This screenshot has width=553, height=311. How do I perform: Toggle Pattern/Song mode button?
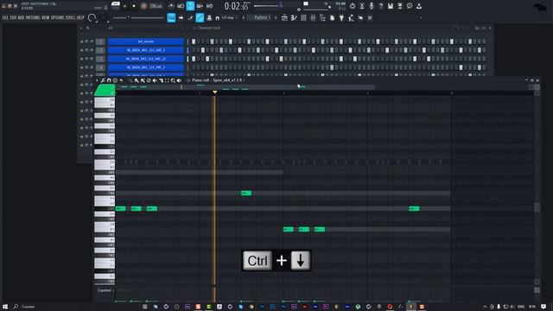116,6
